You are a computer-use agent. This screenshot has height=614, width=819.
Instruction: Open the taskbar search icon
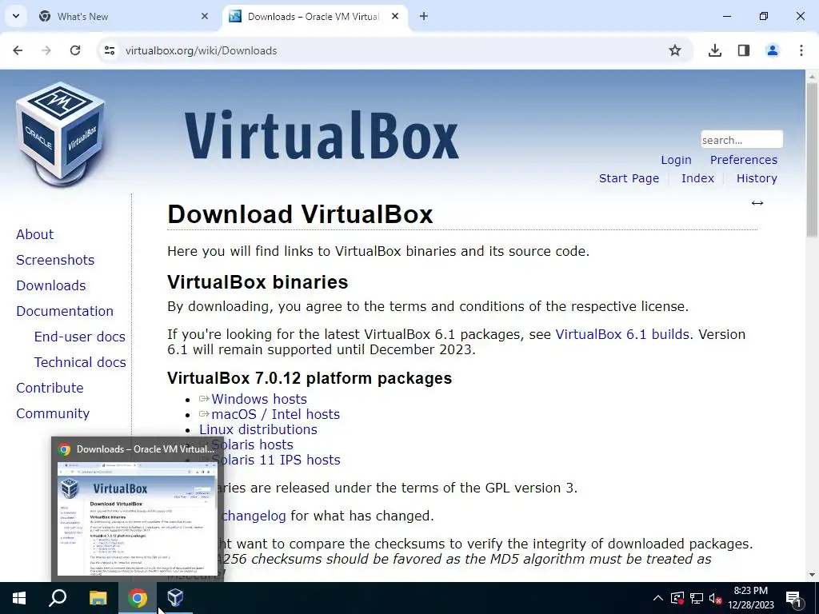[x=58, y=598]
